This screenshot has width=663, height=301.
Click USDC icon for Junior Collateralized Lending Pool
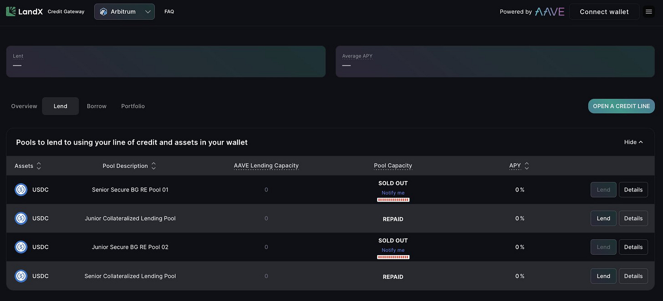pos(21,218)
